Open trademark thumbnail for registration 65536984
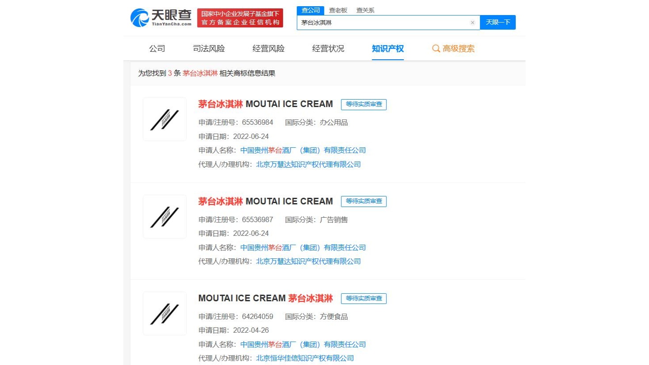Image resolution: width=649 pixels, height=365 pixels. [165, 119]
